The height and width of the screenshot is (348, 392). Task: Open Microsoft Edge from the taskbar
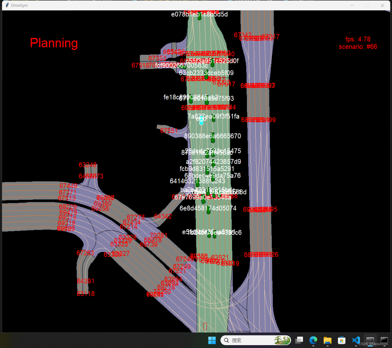point(313,340)
